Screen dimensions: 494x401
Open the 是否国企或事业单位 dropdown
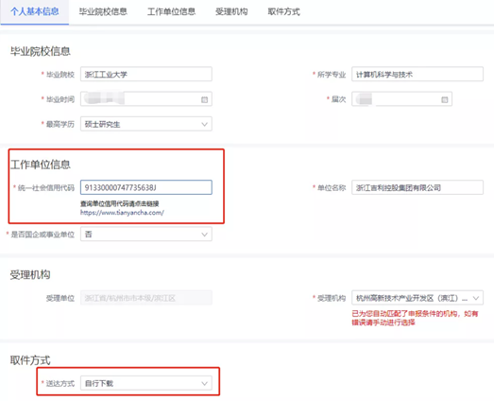point(146,235)
